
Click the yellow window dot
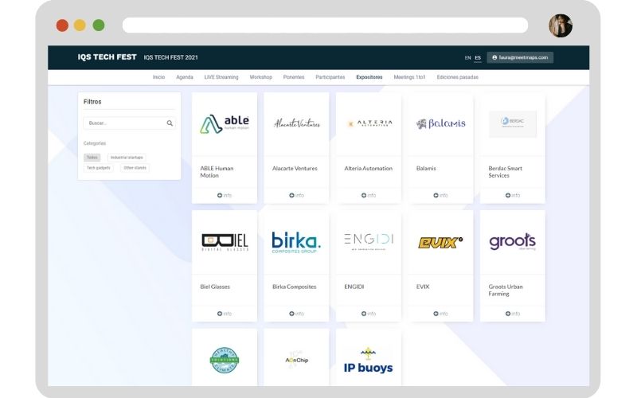[x=80, y=25]
